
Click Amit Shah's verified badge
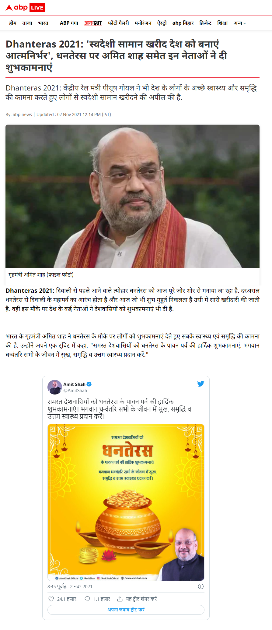coord(89,384)
